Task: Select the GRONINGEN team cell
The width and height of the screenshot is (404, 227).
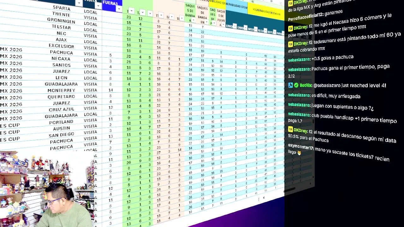Action: (61, 21)
